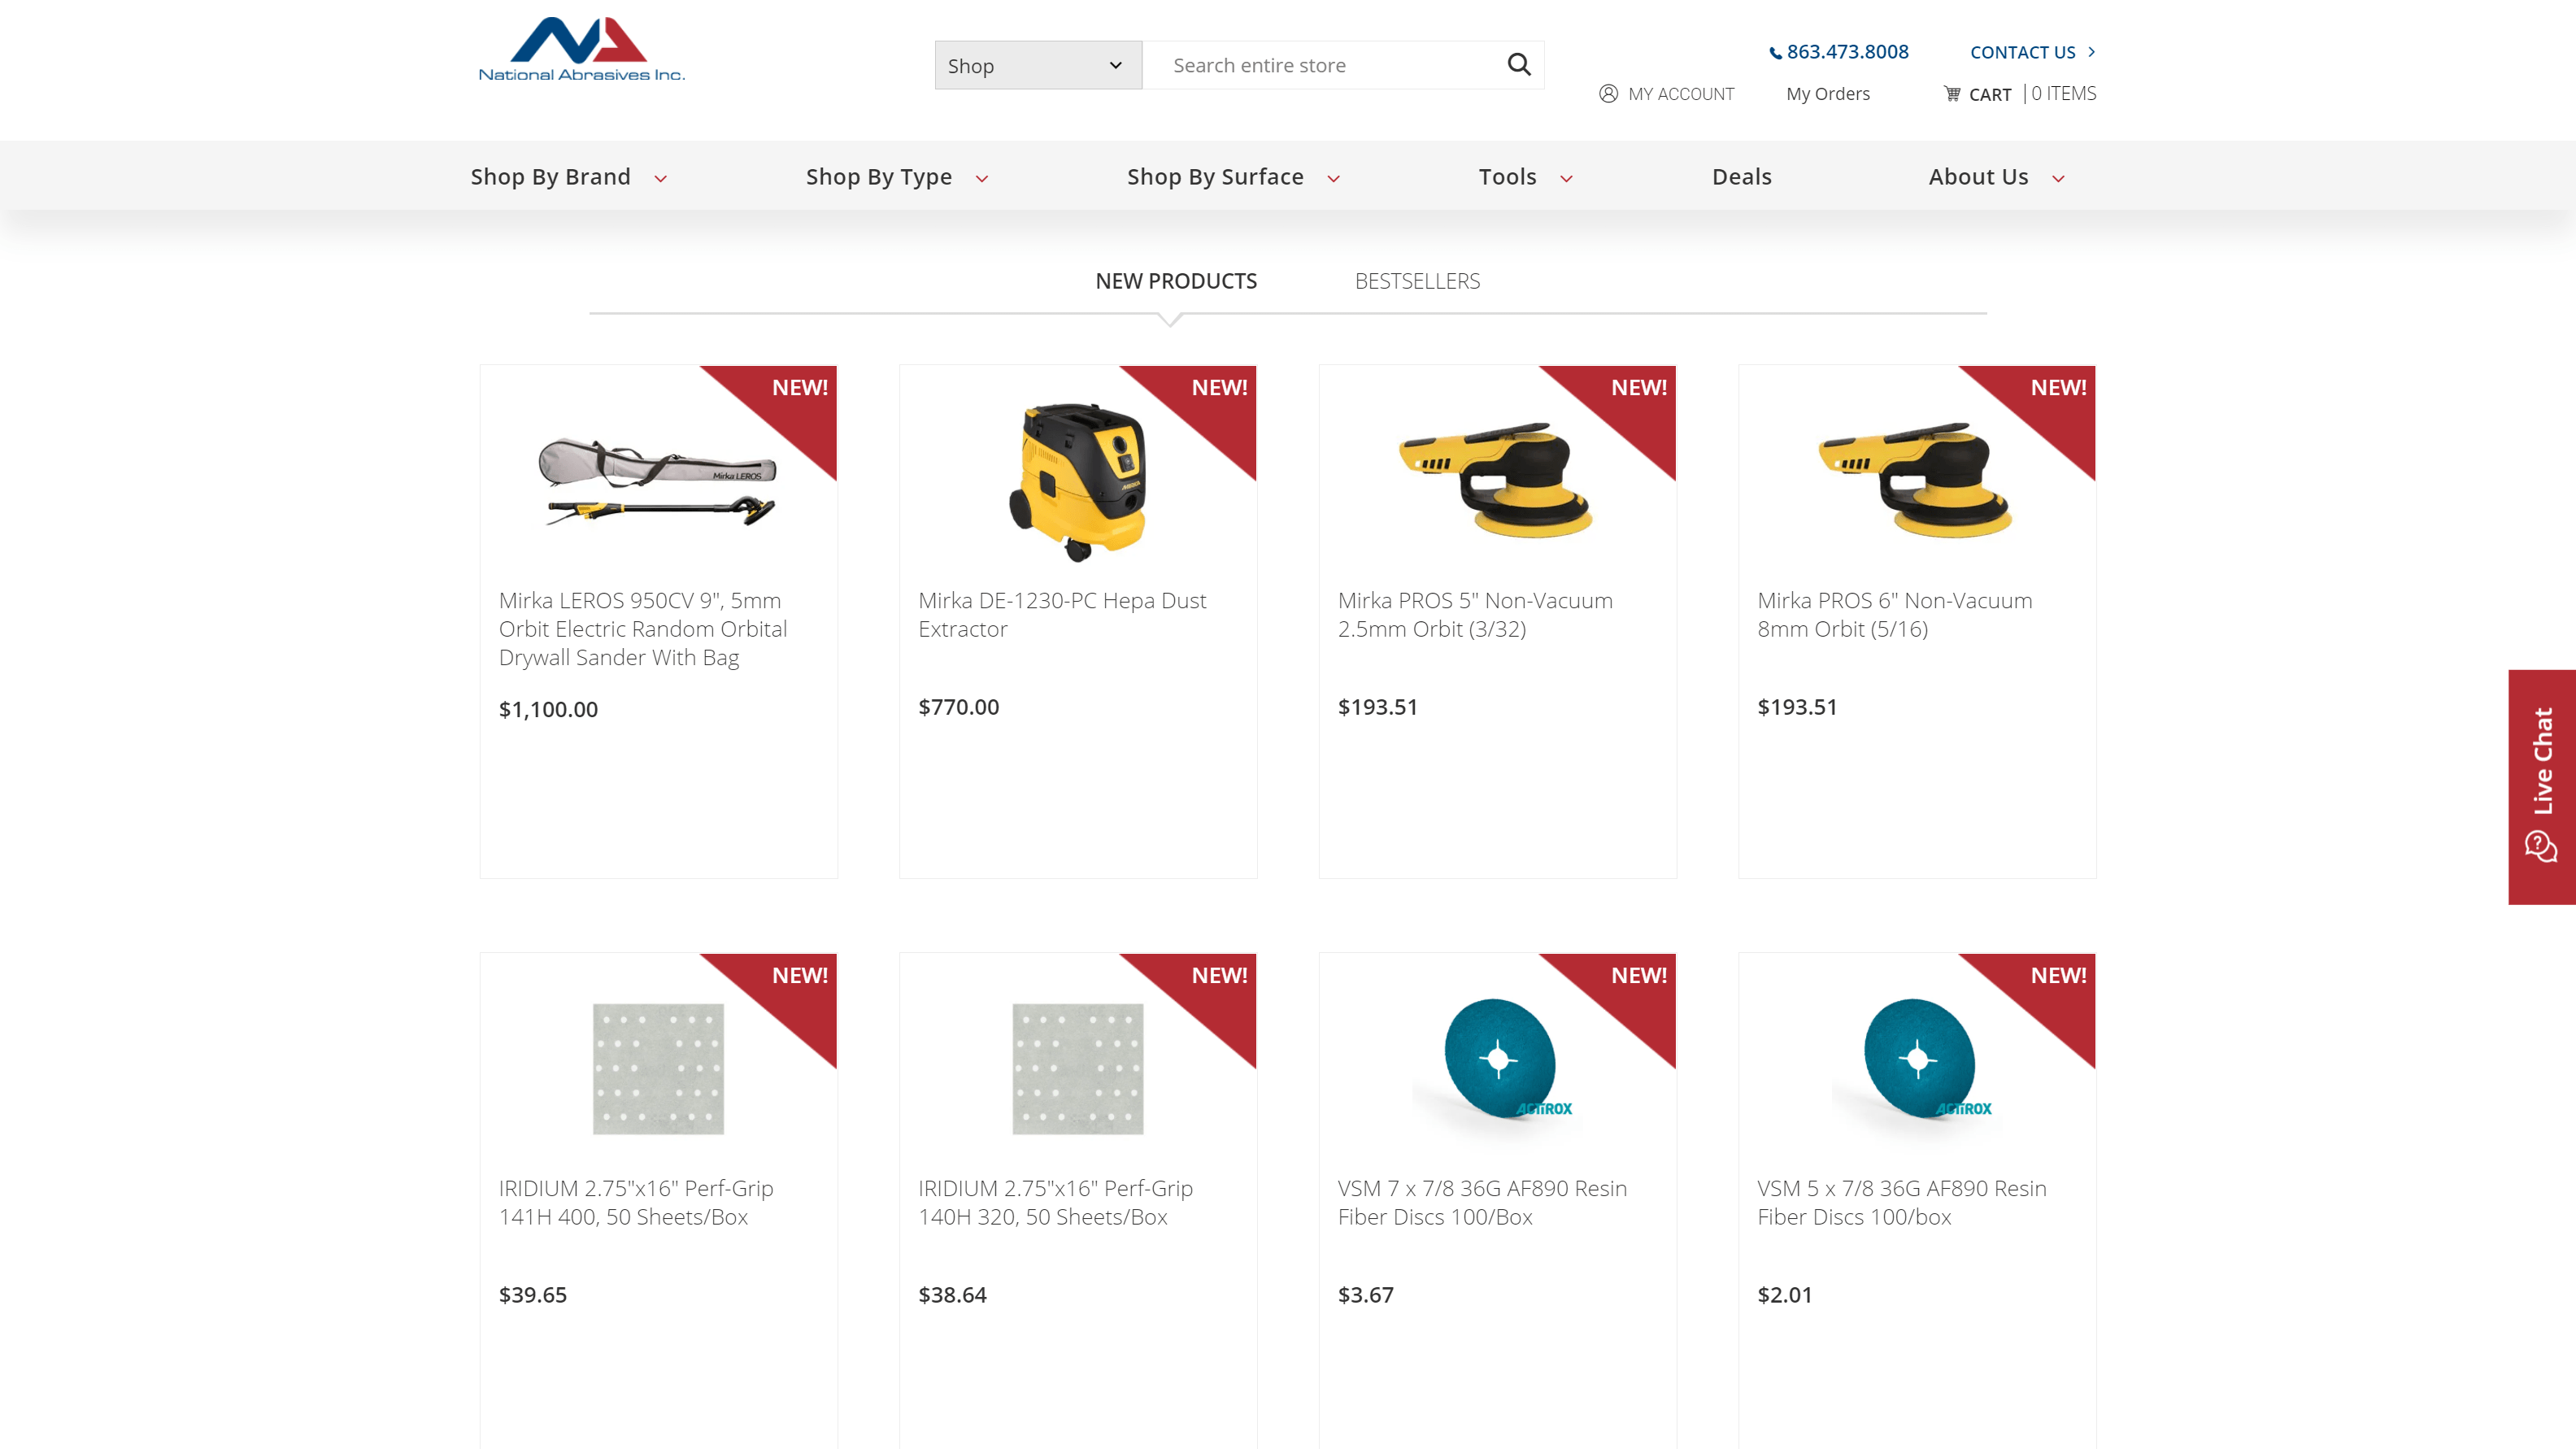Screen dimensions: 2576x1449
Task: Open IRIDIUM Perf-Grip 140H 320 title
Action: [1056, 1203]
